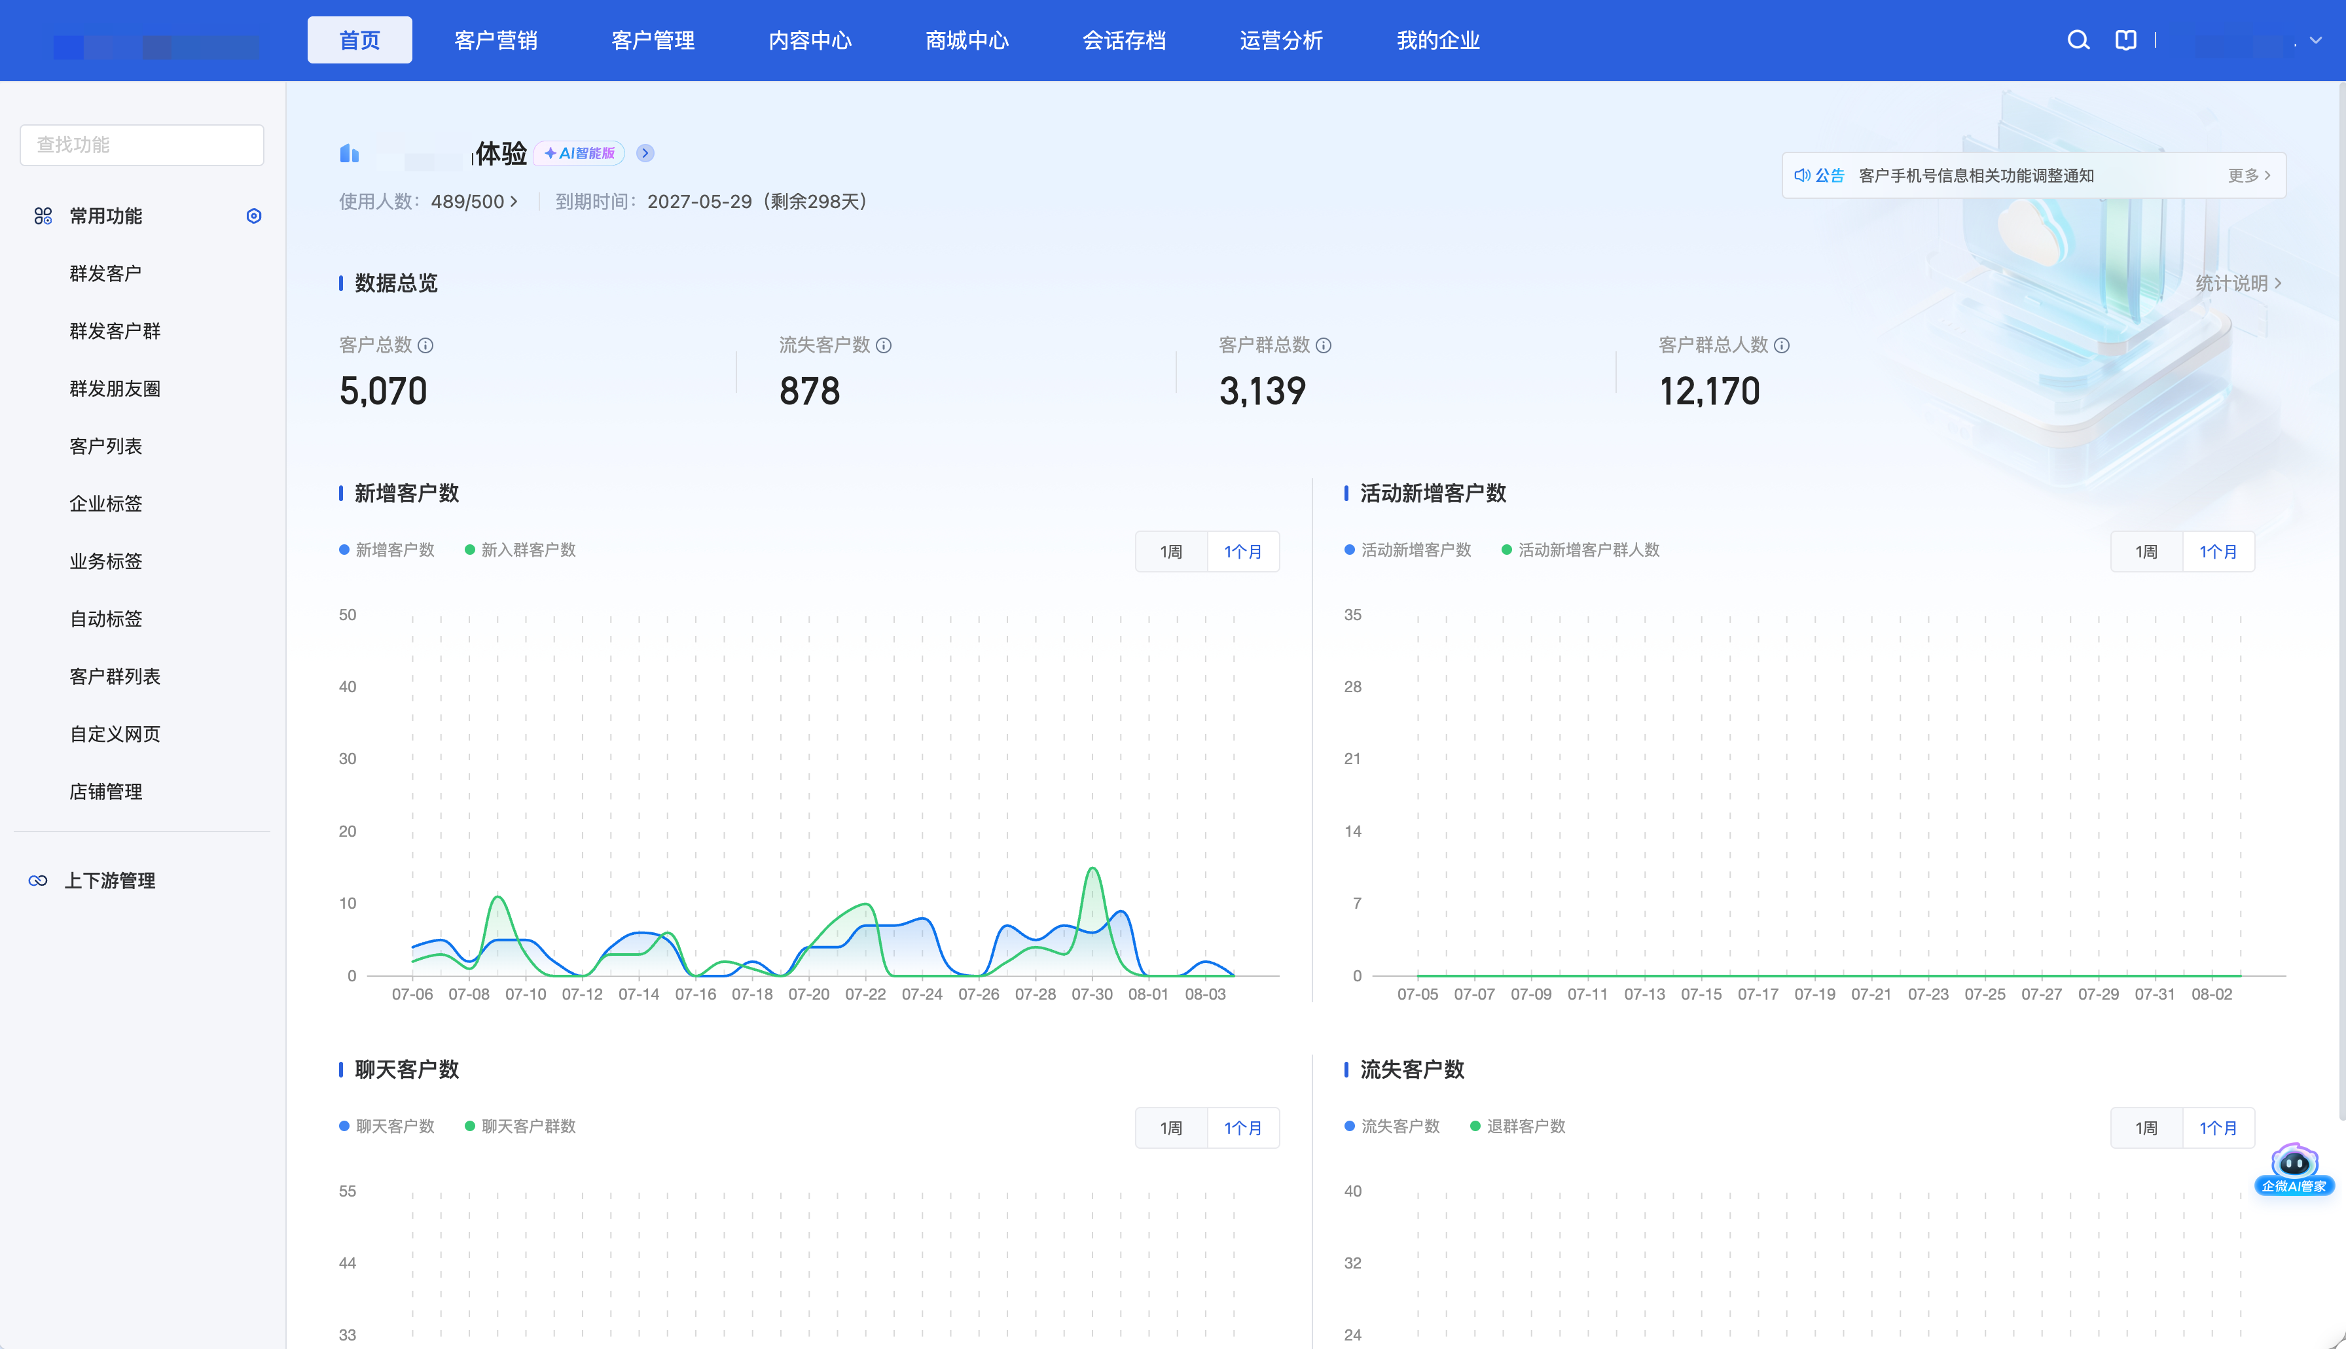Go to 群发客户 in sidebar
The height and width of the screenshot is (1349, 2346).
pyautogui.click(x=105, y=273)
